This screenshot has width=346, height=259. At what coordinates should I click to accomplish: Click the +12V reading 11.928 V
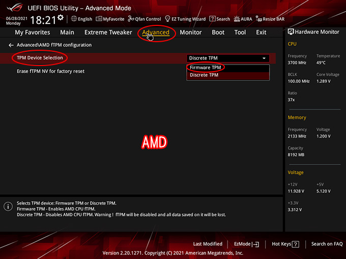(296, 191)
